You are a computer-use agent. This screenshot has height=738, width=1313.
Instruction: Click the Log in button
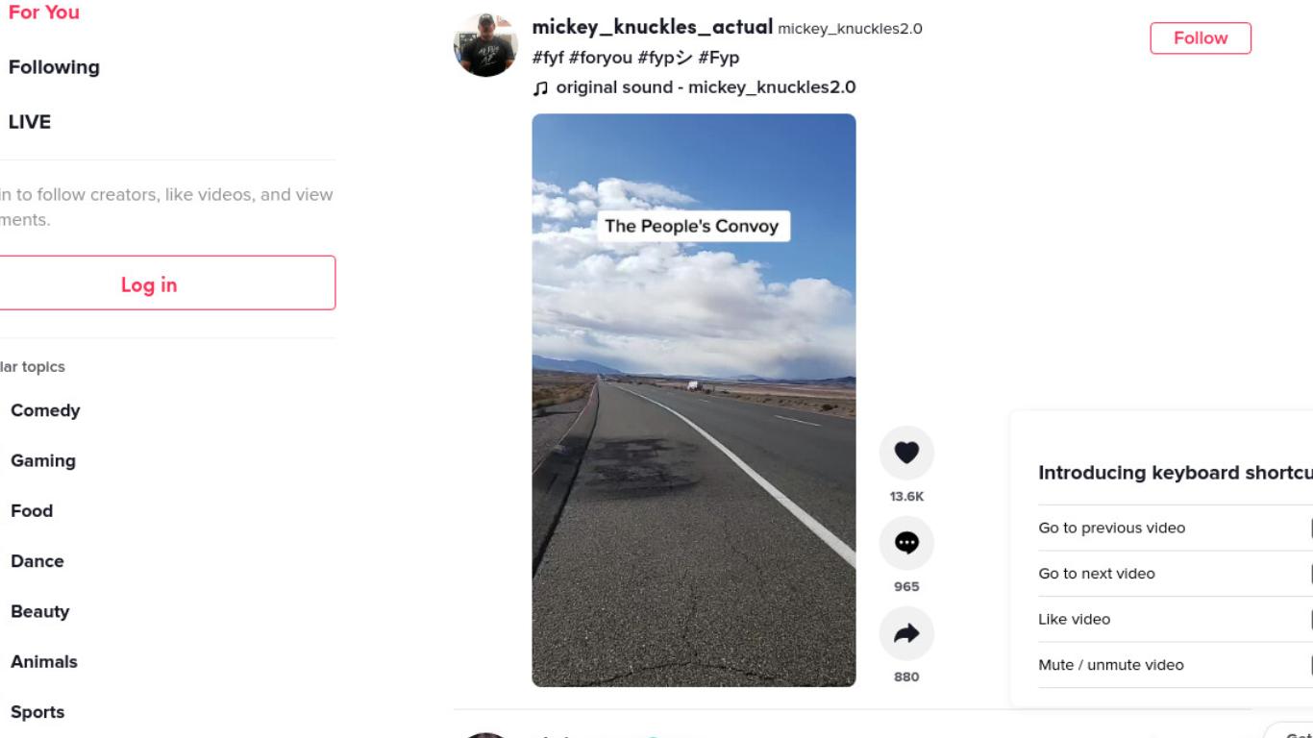(x=149, y=283)
